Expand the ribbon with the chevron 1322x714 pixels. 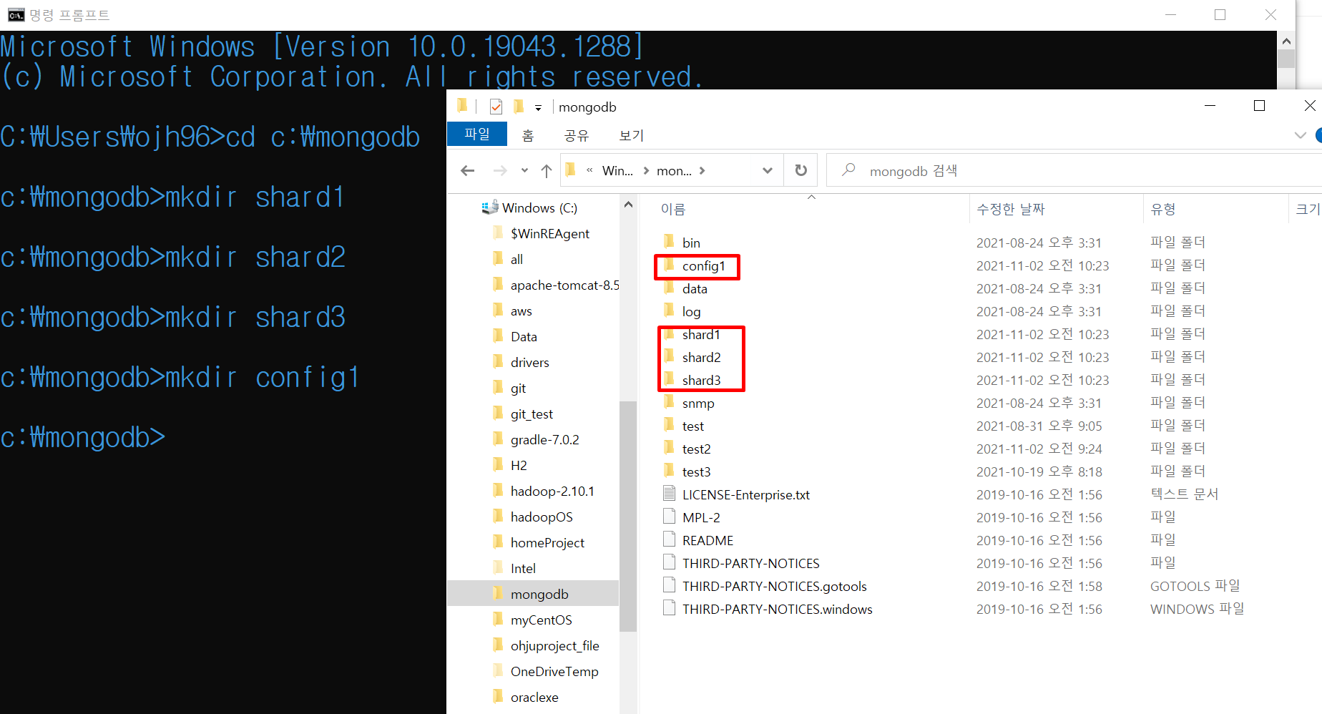[x=1300, y=135]
